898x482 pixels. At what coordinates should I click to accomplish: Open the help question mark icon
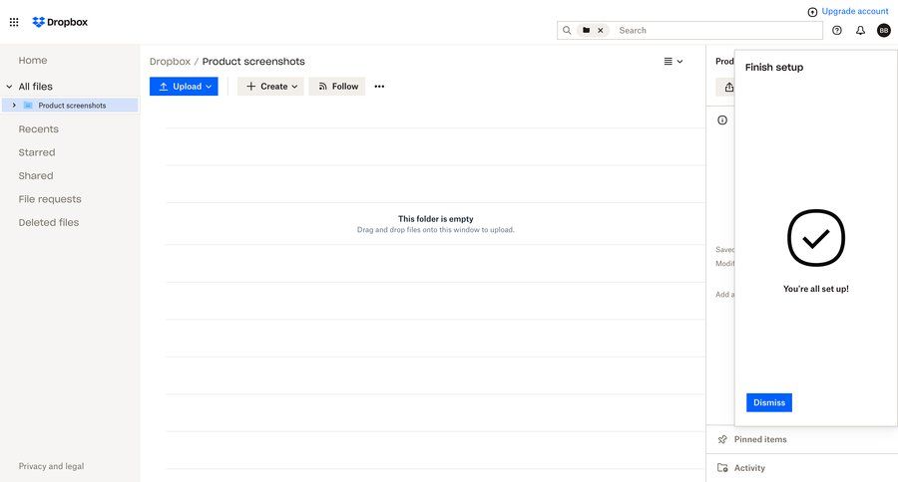pos(837,30)
